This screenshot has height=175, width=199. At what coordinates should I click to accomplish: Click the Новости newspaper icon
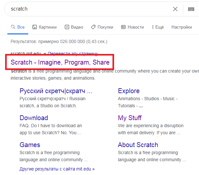123,27
